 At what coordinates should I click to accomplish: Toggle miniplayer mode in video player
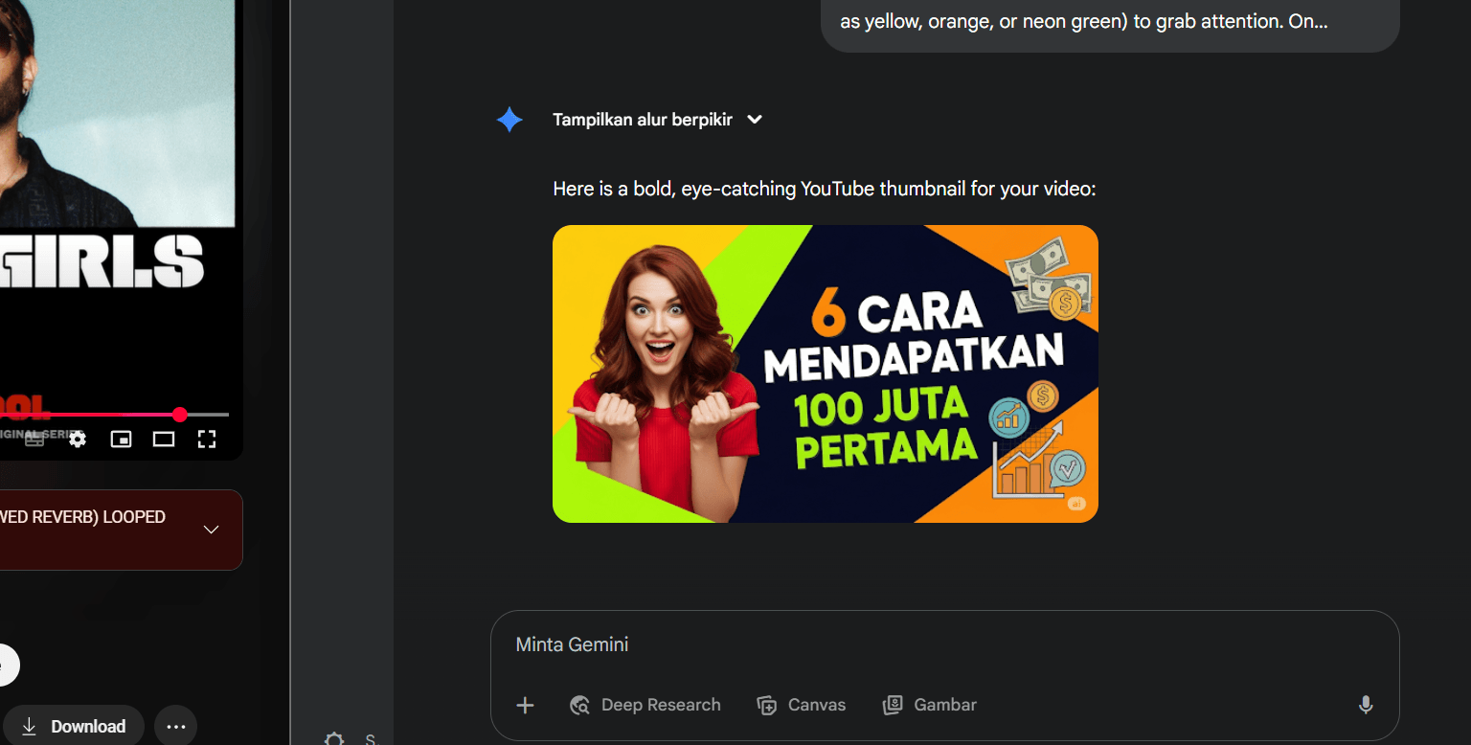(121, 440)
